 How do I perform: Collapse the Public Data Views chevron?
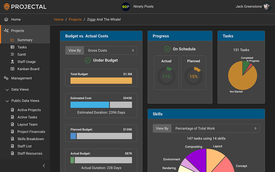click(7, 101)
